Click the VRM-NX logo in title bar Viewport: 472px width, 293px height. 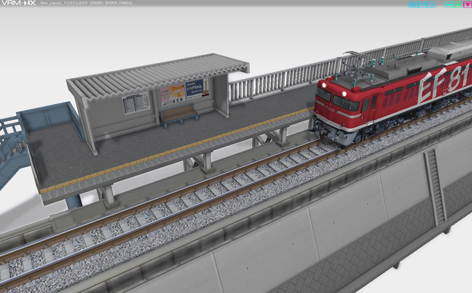point(18,3)
